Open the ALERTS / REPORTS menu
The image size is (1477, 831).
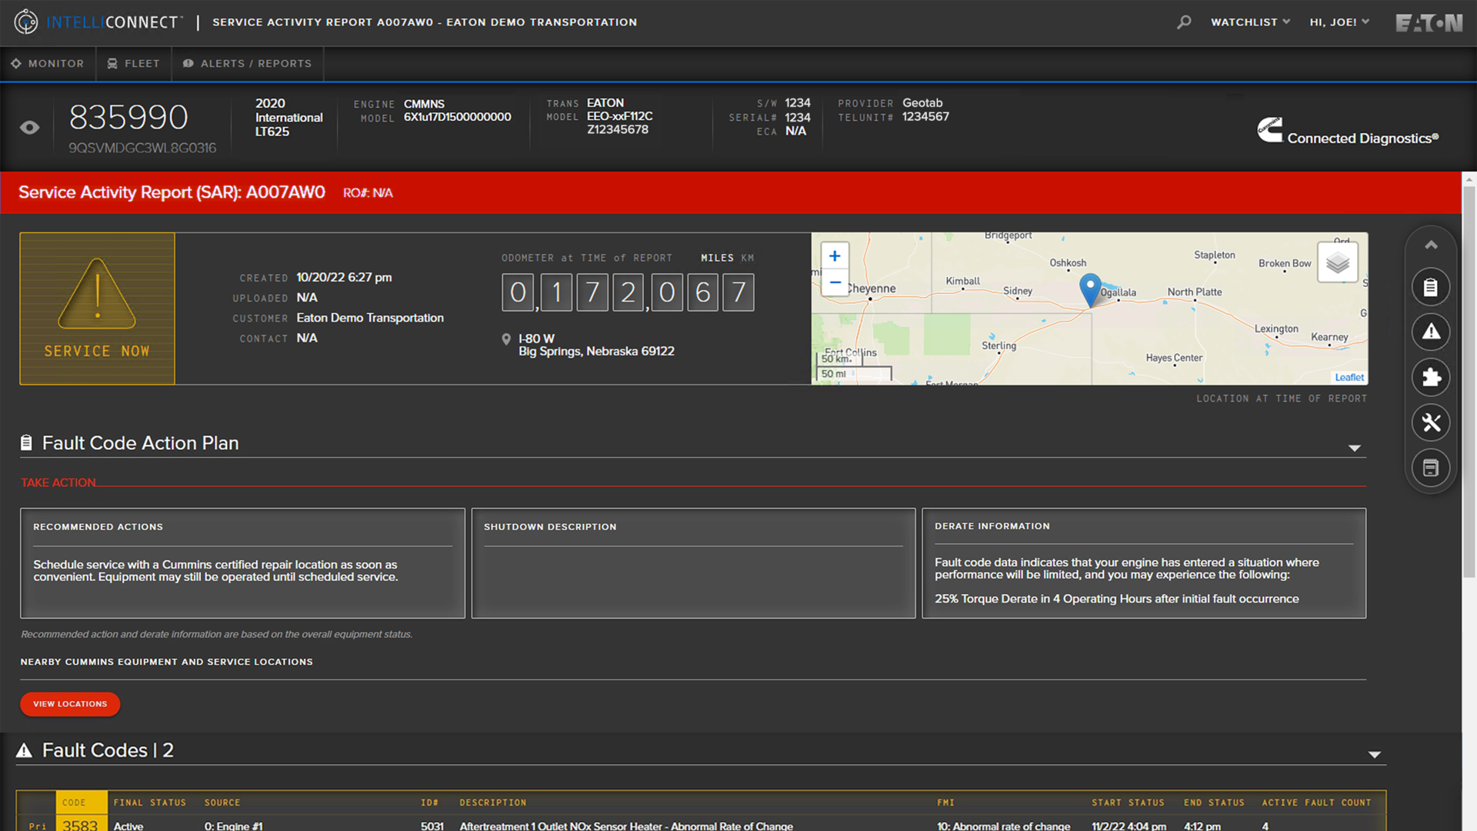[247, 63]
